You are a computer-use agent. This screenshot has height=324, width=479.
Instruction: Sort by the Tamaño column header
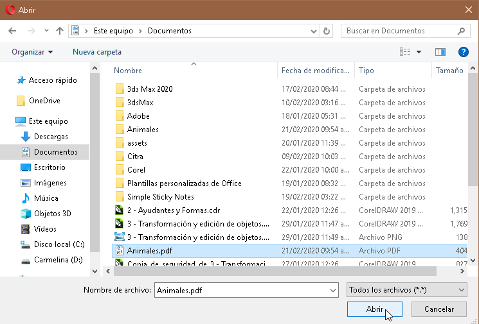click(x=449, y=71)
